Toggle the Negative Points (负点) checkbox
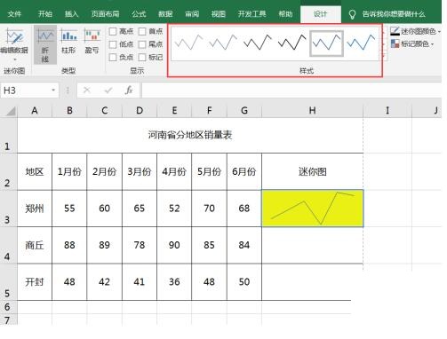Image resolution: width=447 pixels, height=339 pixels. (113, 58)
